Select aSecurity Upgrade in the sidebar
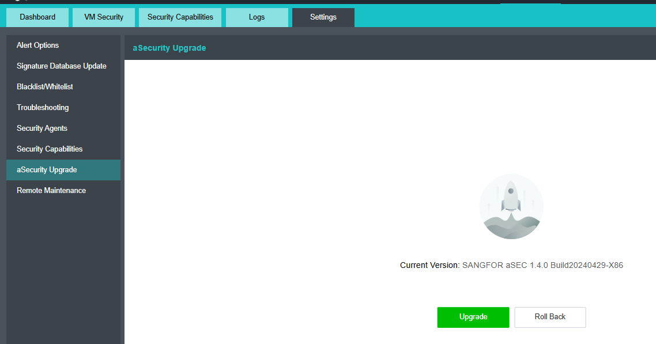This screenshot has width=656, height=344. click(47, 170)
